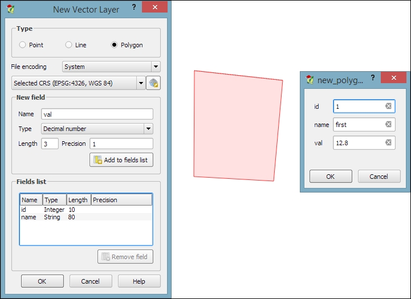The height and width of the screenshot is (299, 411).
Task: Open the File encoding System dropdown
Action: pos(111,67)
